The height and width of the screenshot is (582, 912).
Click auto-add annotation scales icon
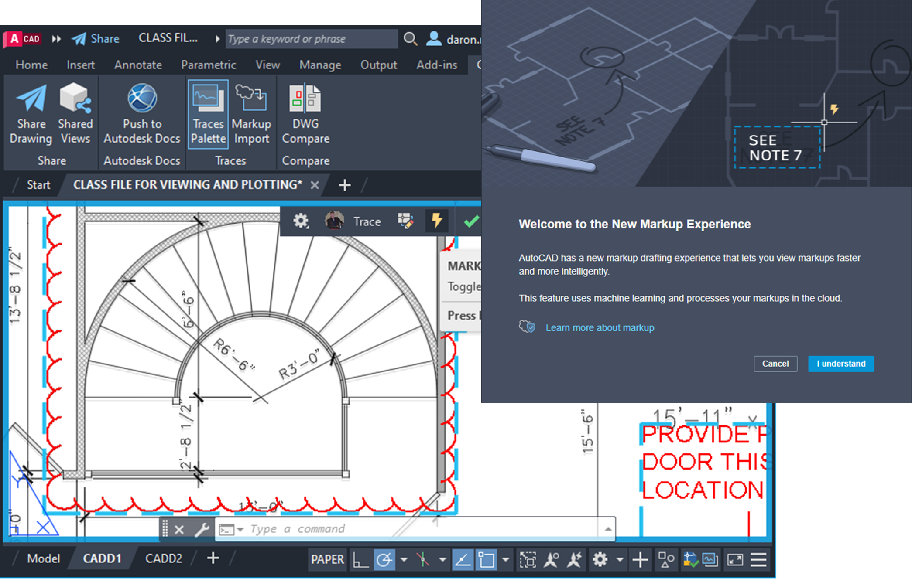574,559
